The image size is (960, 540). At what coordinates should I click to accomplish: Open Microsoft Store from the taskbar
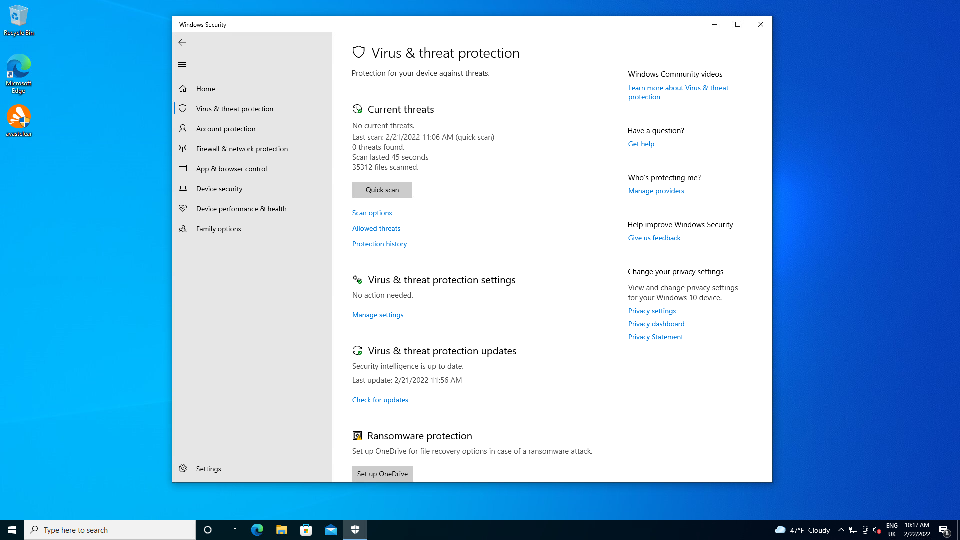tap(306, 530)
